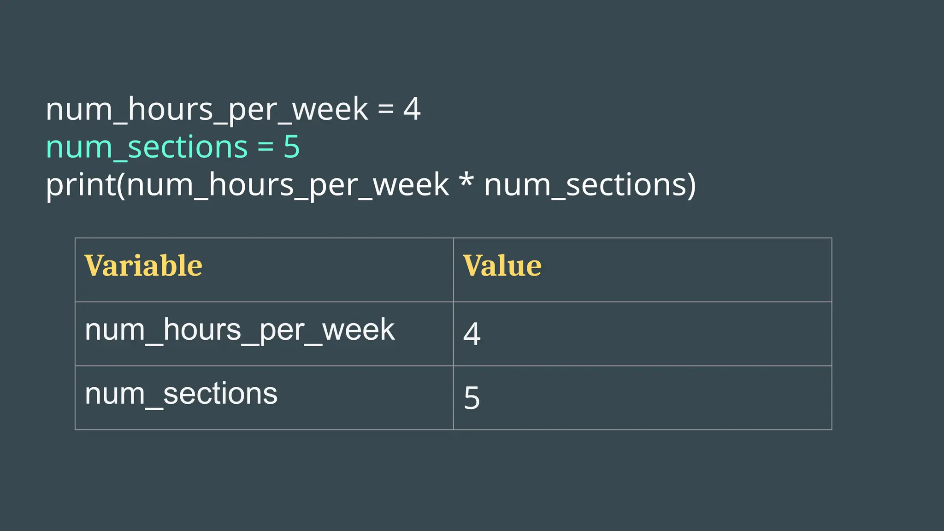Click the value 5 in the table
Image resolution: width=944 pixels, height=531 pixels.
coord(472,398)
